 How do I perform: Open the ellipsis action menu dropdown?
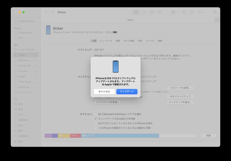click(x=200, y=12)
